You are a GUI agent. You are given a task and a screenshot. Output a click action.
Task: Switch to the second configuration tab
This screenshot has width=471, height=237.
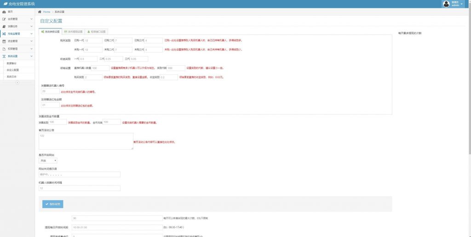point(73,32)
